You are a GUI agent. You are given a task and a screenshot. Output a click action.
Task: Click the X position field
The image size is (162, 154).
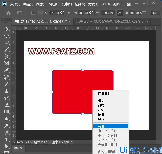pyautogui.click(x=56, y=13)
